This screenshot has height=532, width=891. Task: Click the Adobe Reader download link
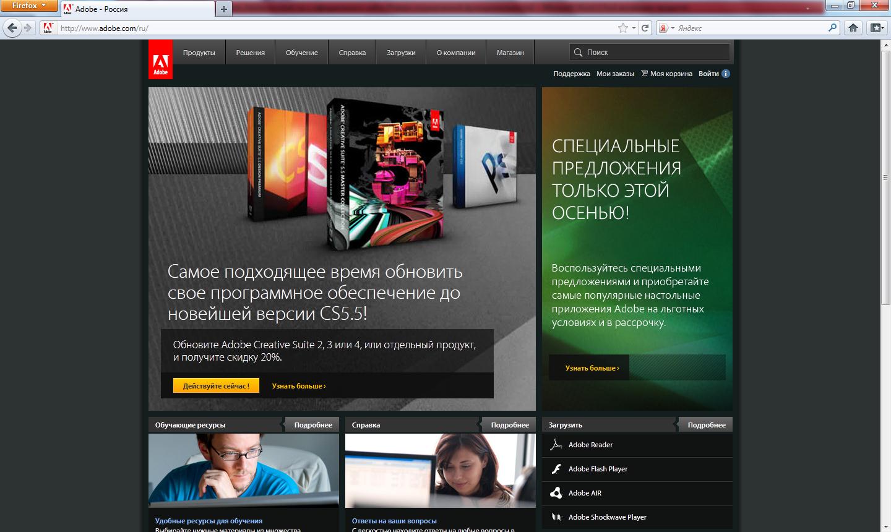[x=590, y=445]
